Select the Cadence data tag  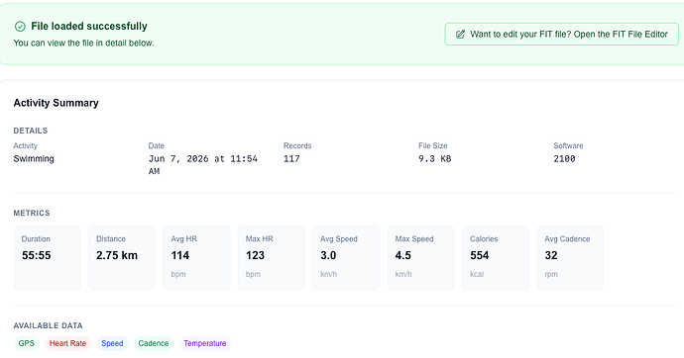pos(153,343)
